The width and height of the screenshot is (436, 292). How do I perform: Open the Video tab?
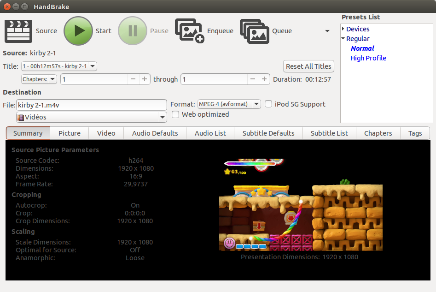pos(106,133)
